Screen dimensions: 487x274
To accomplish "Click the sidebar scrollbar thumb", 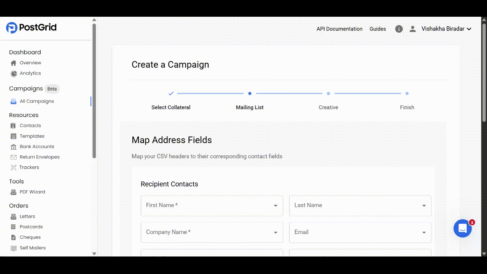I will pos(94,91).
